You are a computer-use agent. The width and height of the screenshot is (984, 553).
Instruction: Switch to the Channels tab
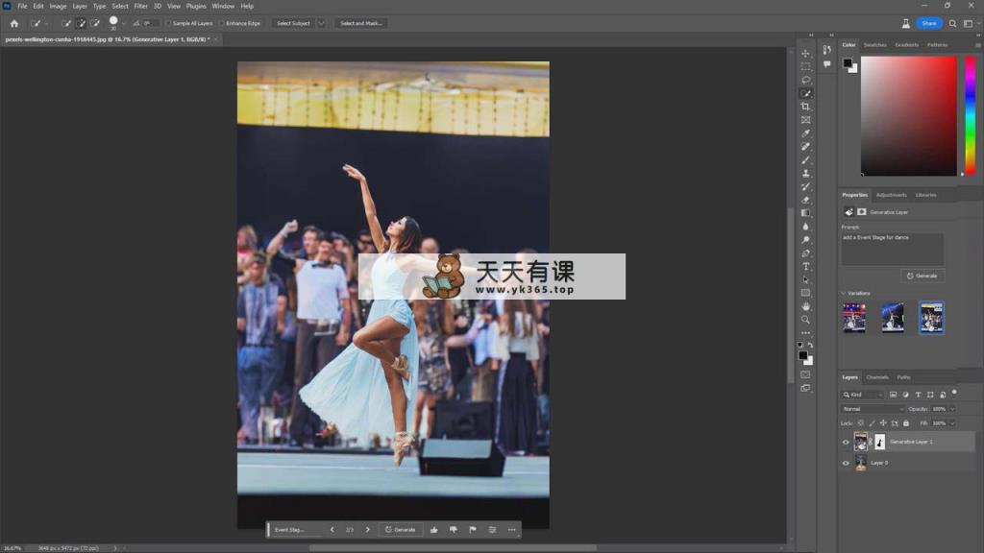click(x=876, y=377)
